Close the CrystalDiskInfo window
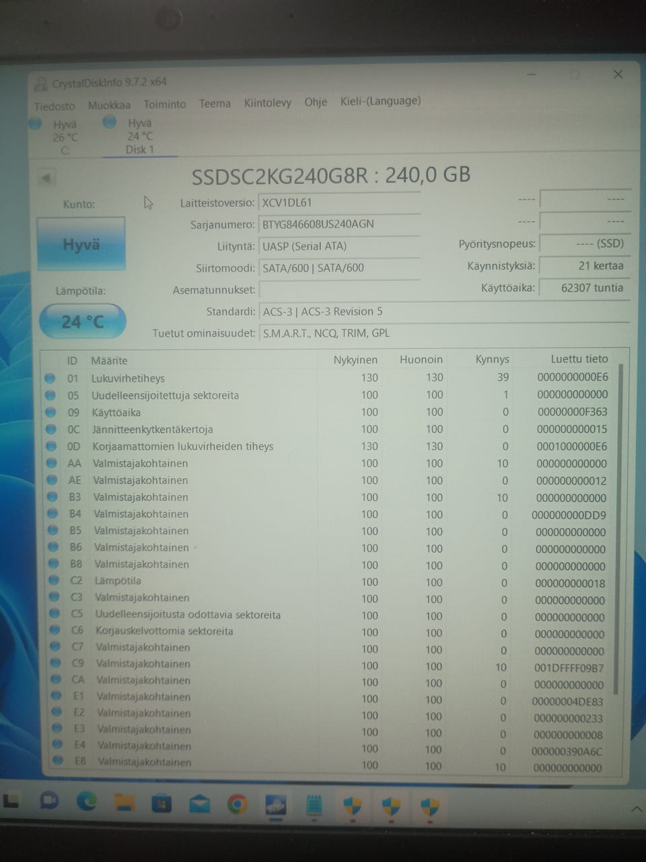 point(618,74)
